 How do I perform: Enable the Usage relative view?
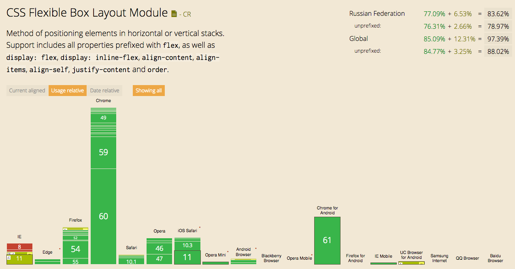68,90
